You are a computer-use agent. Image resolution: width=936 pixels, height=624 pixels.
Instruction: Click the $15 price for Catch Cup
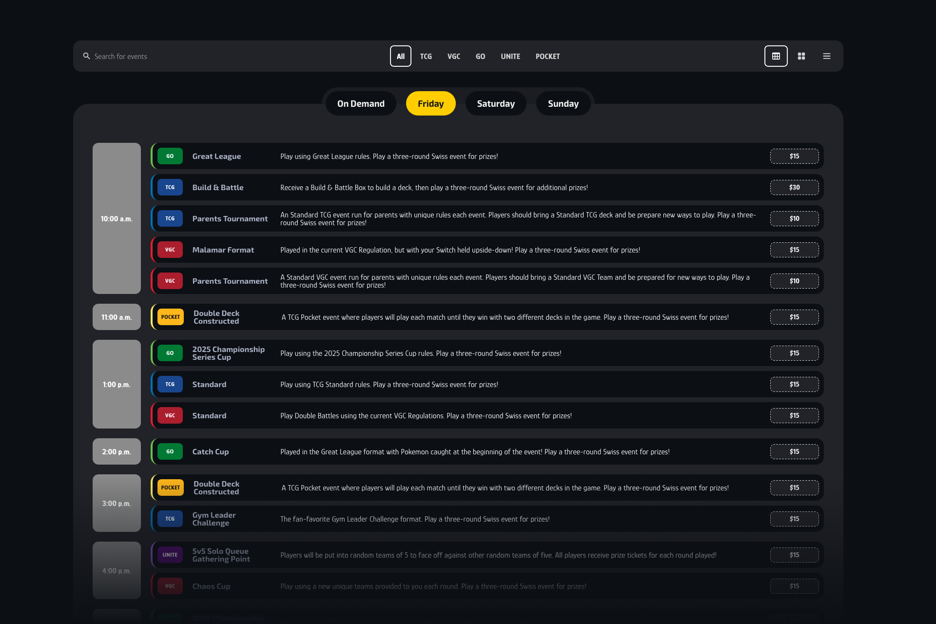pos(794,451)
